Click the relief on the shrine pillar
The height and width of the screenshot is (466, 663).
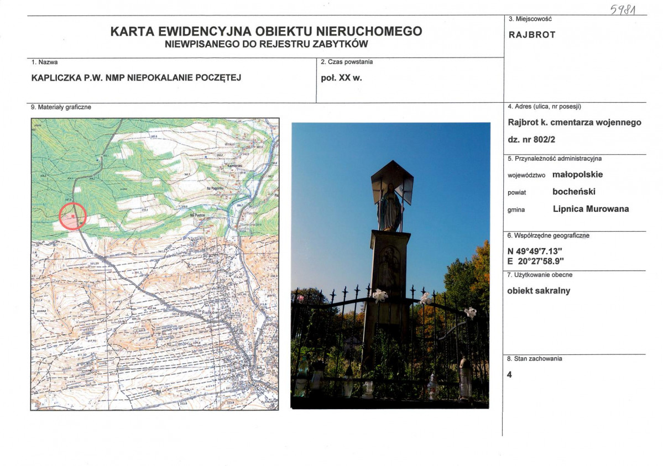pyautogui.click(x=389, y=267)
